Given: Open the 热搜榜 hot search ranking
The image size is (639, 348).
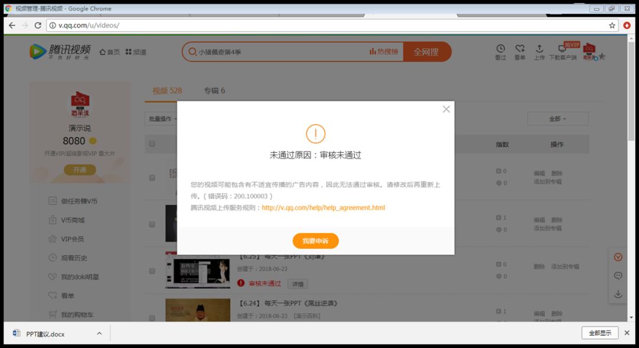Looking at the screenshot, I should tap(383, 51).
